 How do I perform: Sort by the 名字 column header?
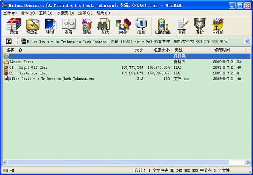click(60, 50)
